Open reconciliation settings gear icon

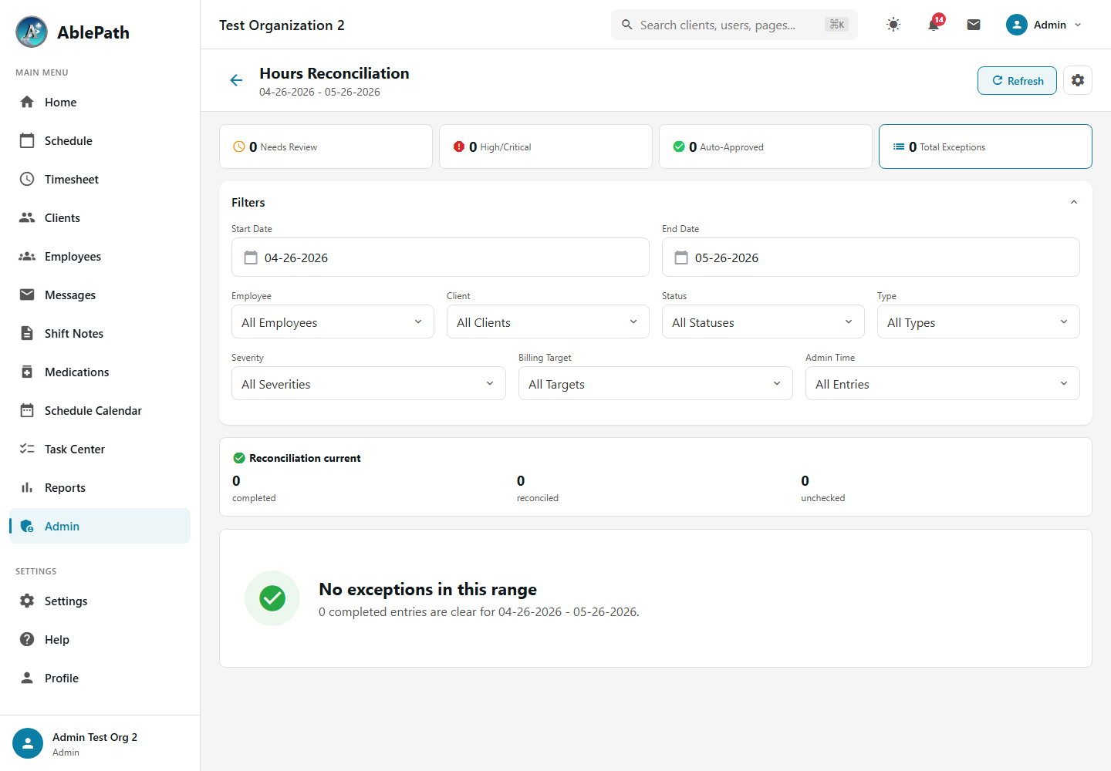[x=1078, y=80]
